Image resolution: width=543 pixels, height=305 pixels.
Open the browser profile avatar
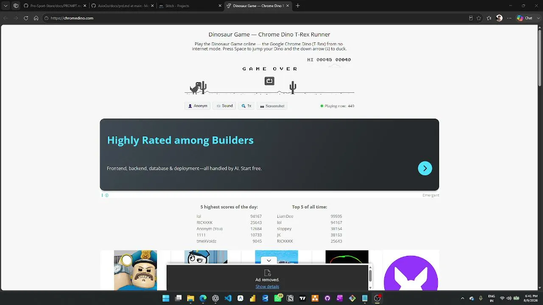pos(499,18)
